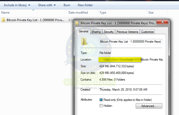Open the Customize tab

(x=147, y=32)
